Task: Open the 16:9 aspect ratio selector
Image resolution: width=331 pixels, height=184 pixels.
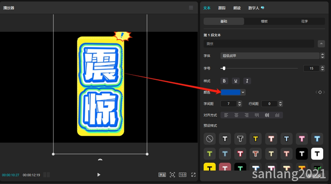Action: tap(183, 175)
